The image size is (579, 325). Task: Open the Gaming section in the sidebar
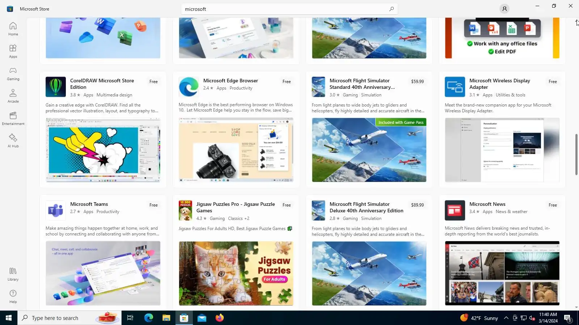pos(13,74)
